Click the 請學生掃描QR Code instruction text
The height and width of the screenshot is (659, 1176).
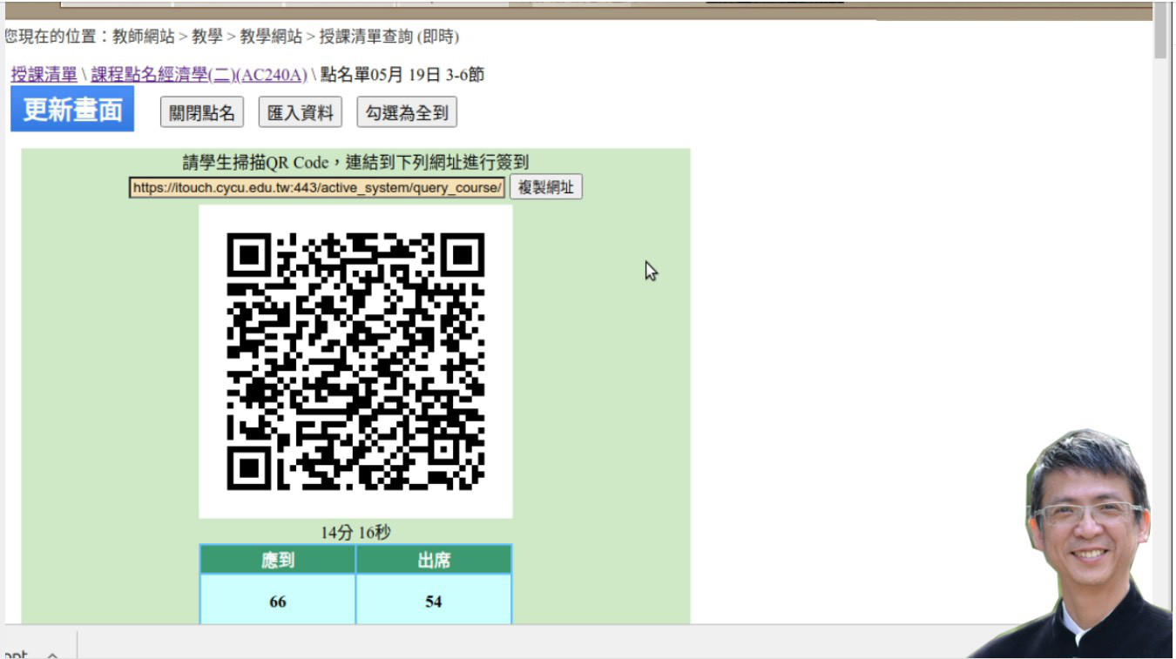[x=355, y=162]
